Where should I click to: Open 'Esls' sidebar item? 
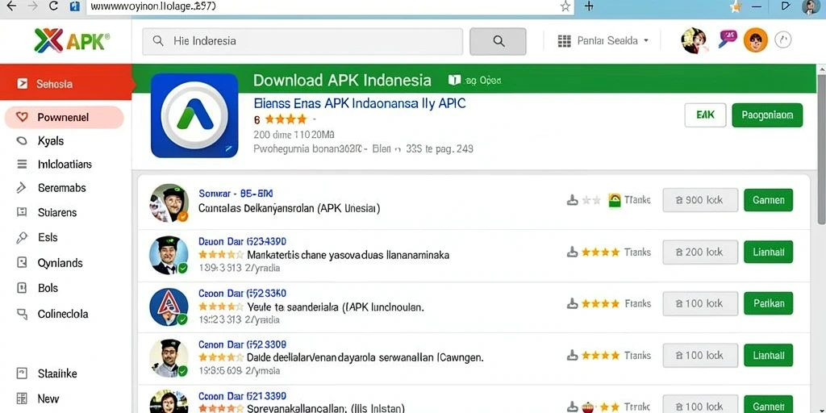(x=48, y=238)
